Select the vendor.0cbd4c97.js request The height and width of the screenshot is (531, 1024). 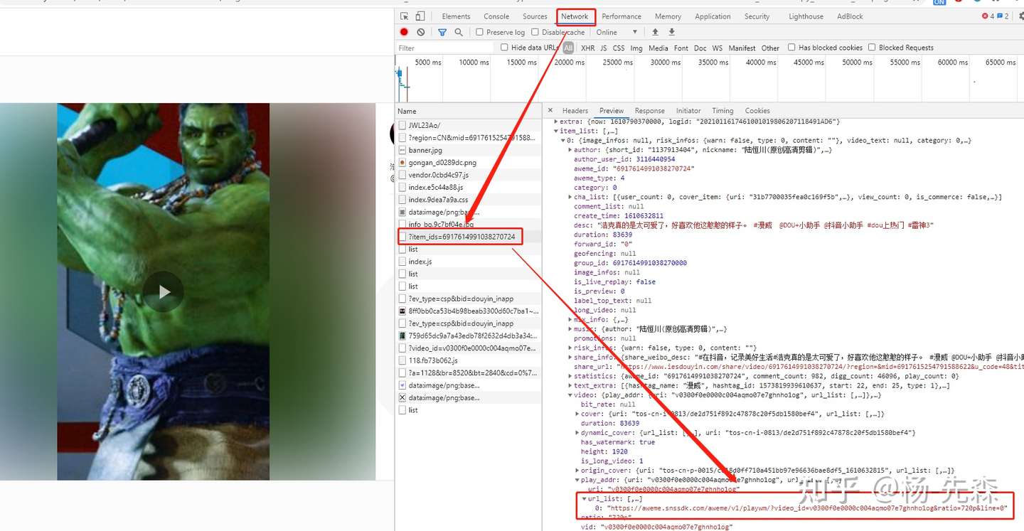click(x=468, y=175)
